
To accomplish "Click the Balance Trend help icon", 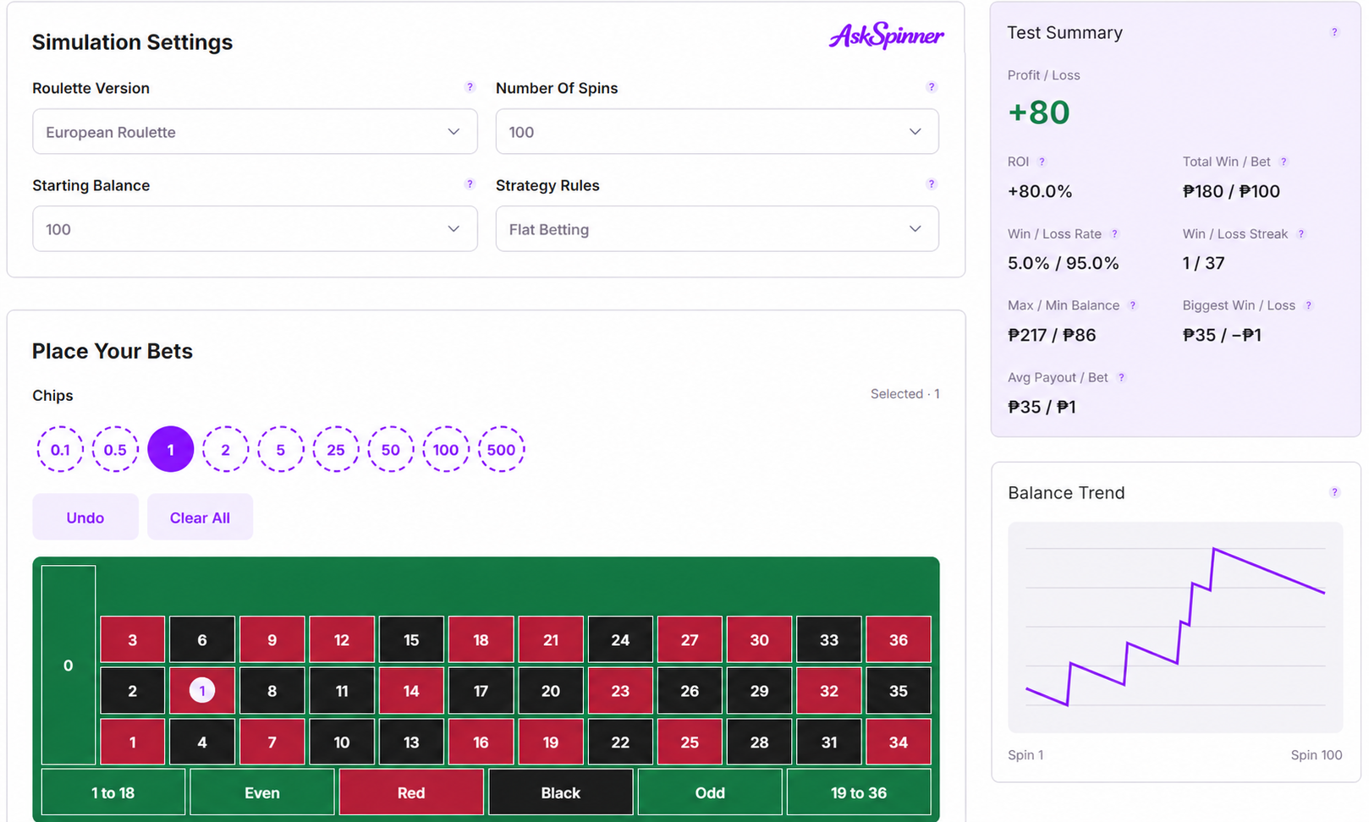I will pyautogui.click(x=1334, y=492).
